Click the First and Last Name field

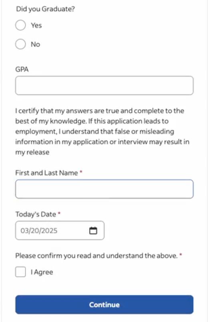click(x=104, y=189)
